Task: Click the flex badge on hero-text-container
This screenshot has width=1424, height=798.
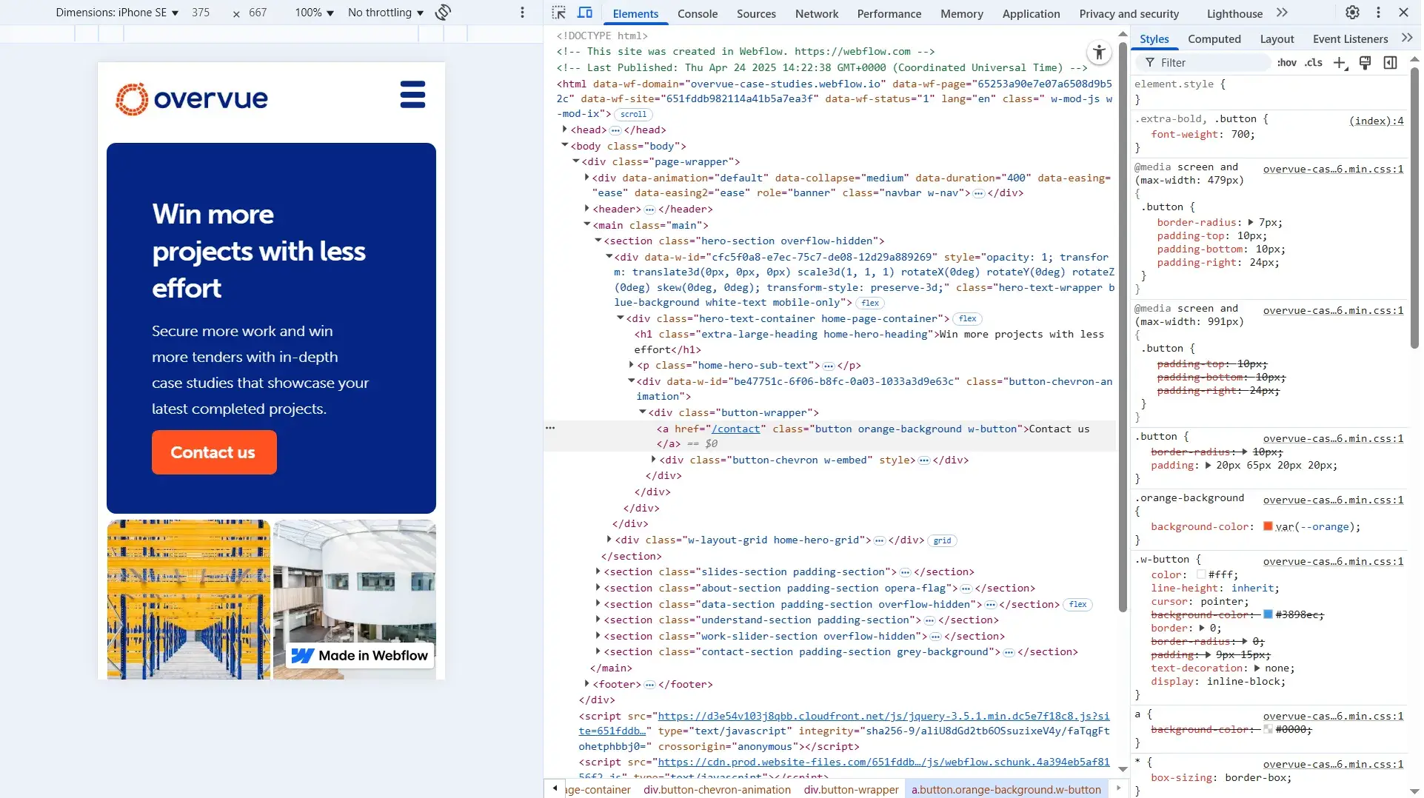Action: click(x=968, y=319)
